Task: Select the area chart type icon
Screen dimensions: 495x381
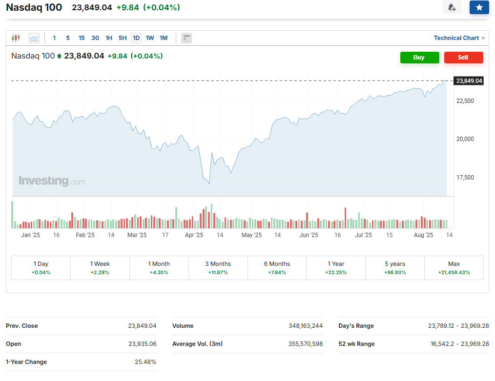Action: pyautogui.click(x=34, y=38)
